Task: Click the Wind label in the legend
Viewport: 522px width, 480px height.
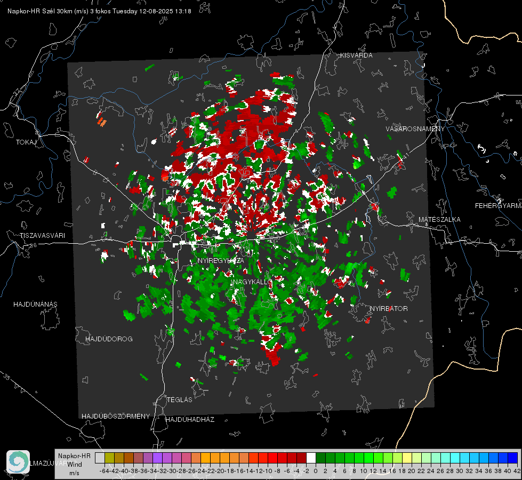Action: (75, 465)
